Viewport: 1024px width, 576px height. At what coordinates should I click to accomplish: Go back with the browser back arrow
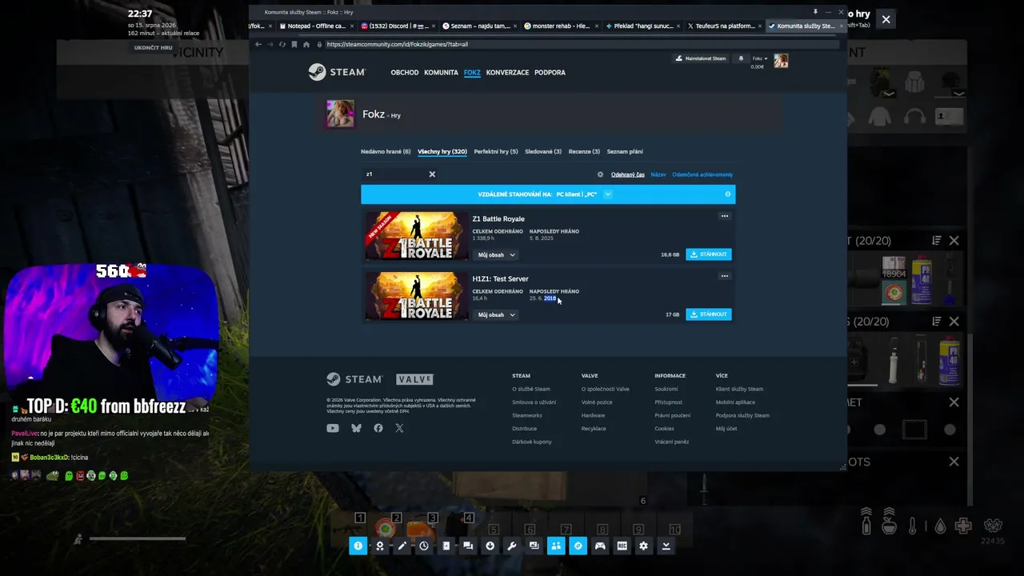pyautogui.click(x=258, y=44)
